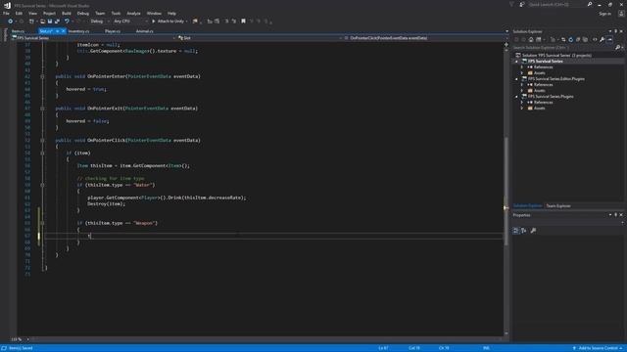Collapse the FPS Survival Series.Editor.Plugins project

coord(516,79)
